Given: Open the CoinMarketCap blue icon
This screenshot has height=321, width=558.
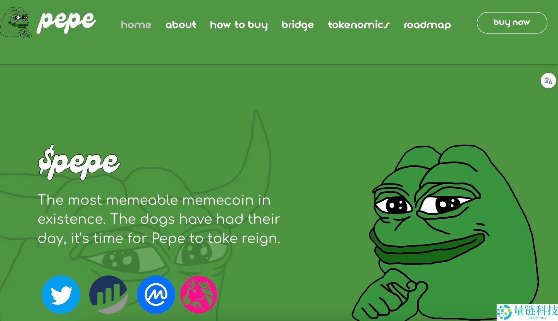Looking at the screenshot, I should pos(156,295).
